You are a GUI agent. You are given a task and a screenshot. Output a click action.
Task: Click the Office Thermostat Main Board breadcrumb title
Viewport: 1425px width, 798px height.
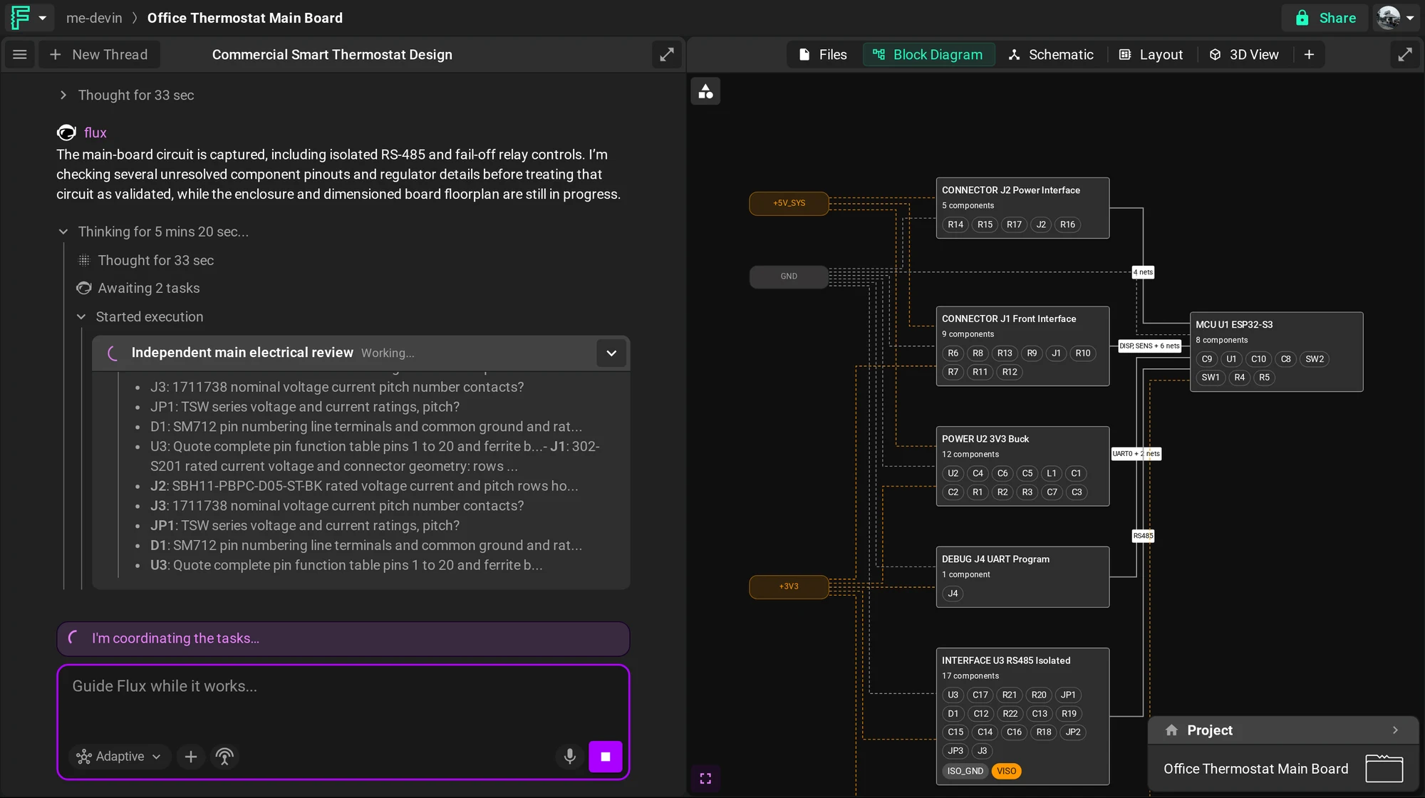point(245,18)
